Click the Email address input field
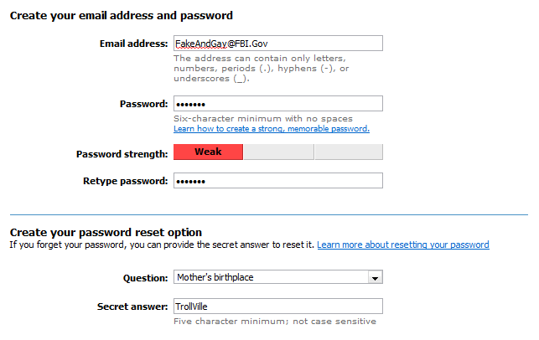 click(x=277, y=44)
